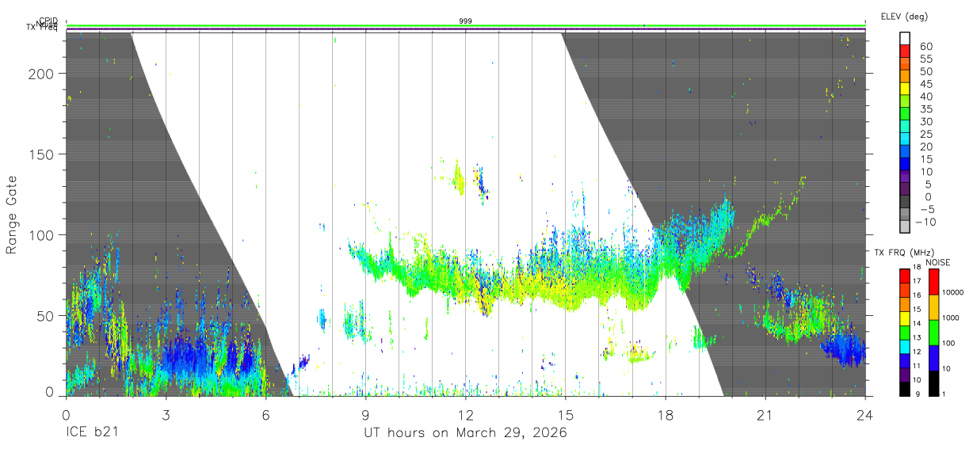Click the purple TX frequency strip above plot

[466, 30]
